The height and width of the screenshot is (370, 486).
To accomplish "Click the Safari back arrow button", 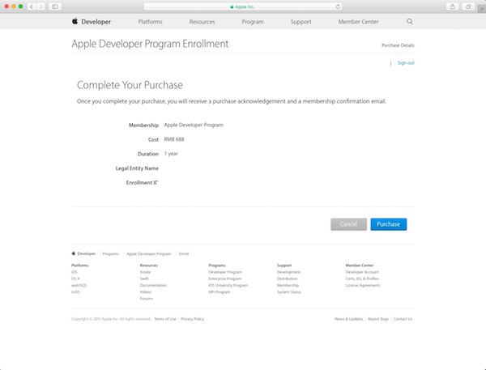I will tap(32, 6).
